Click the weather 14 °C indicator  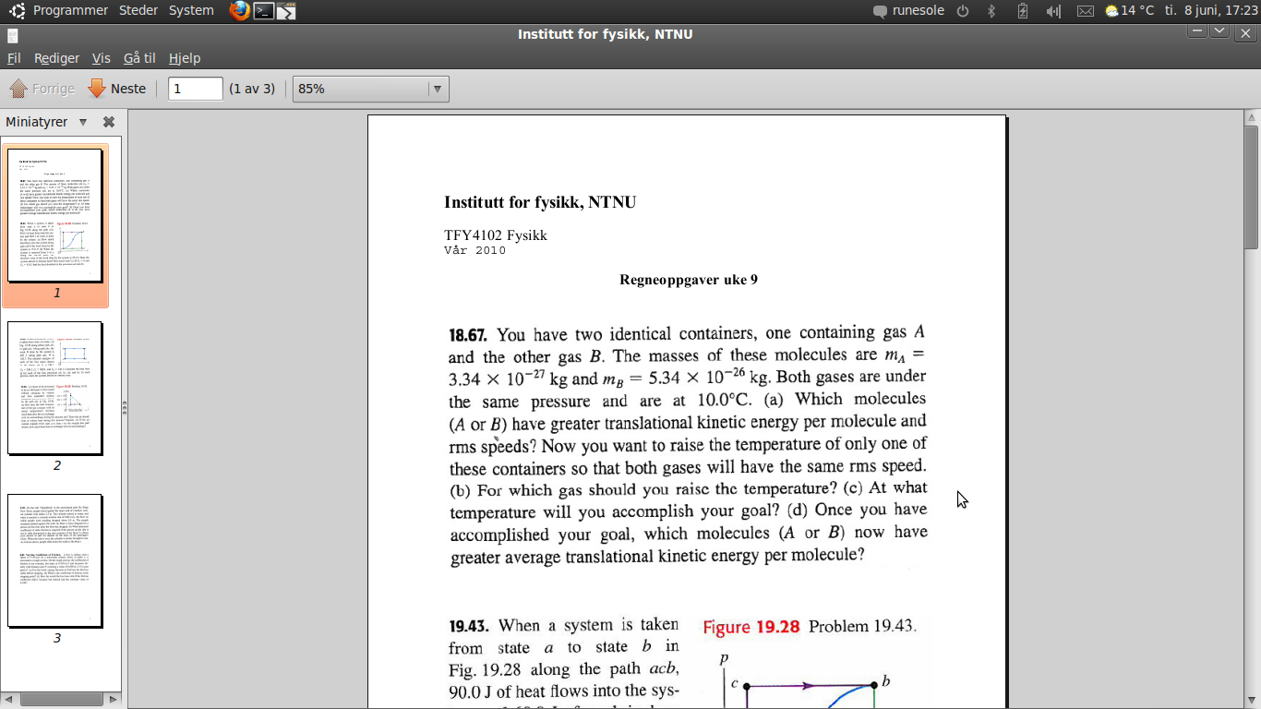[1130, 10]
